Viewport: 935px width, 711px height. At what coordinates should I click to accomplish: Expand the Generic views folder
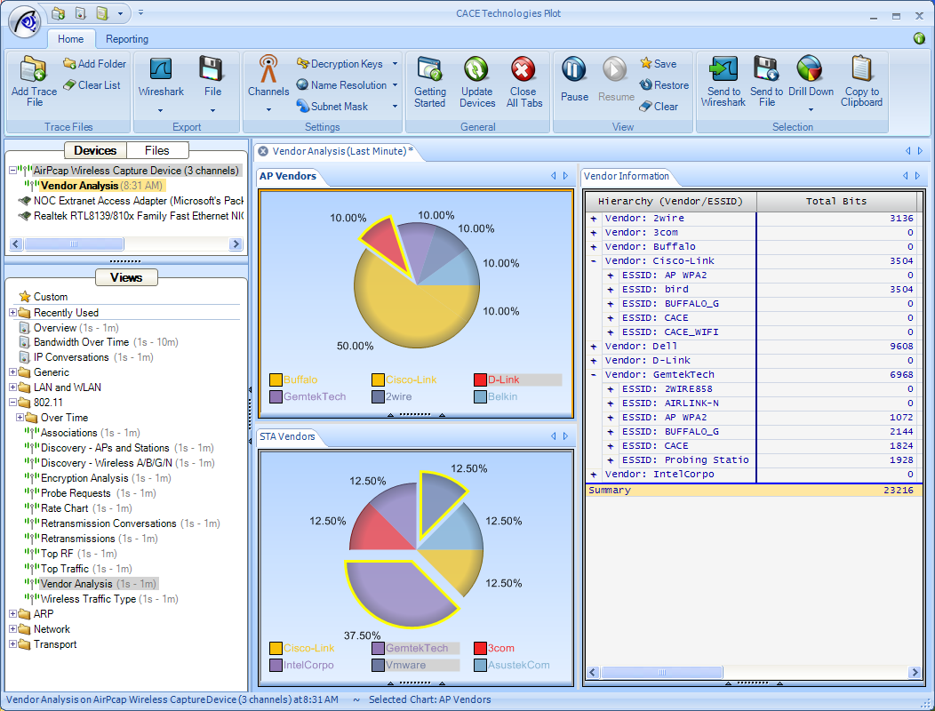click(x=13, y=372)
